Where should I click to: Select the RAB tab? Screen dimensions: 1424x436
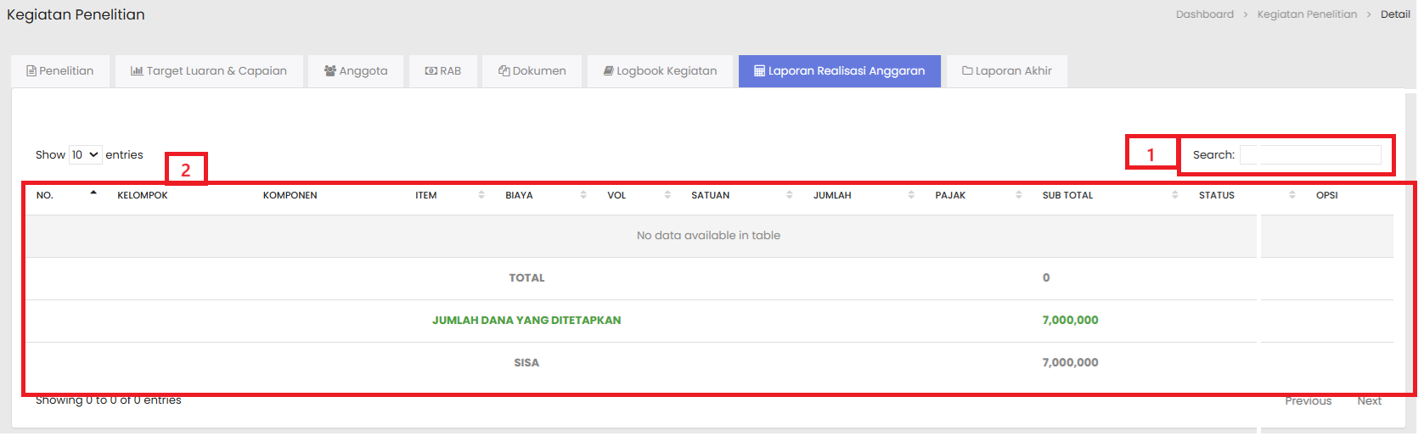pyautogui.click(x=442, y=71)
